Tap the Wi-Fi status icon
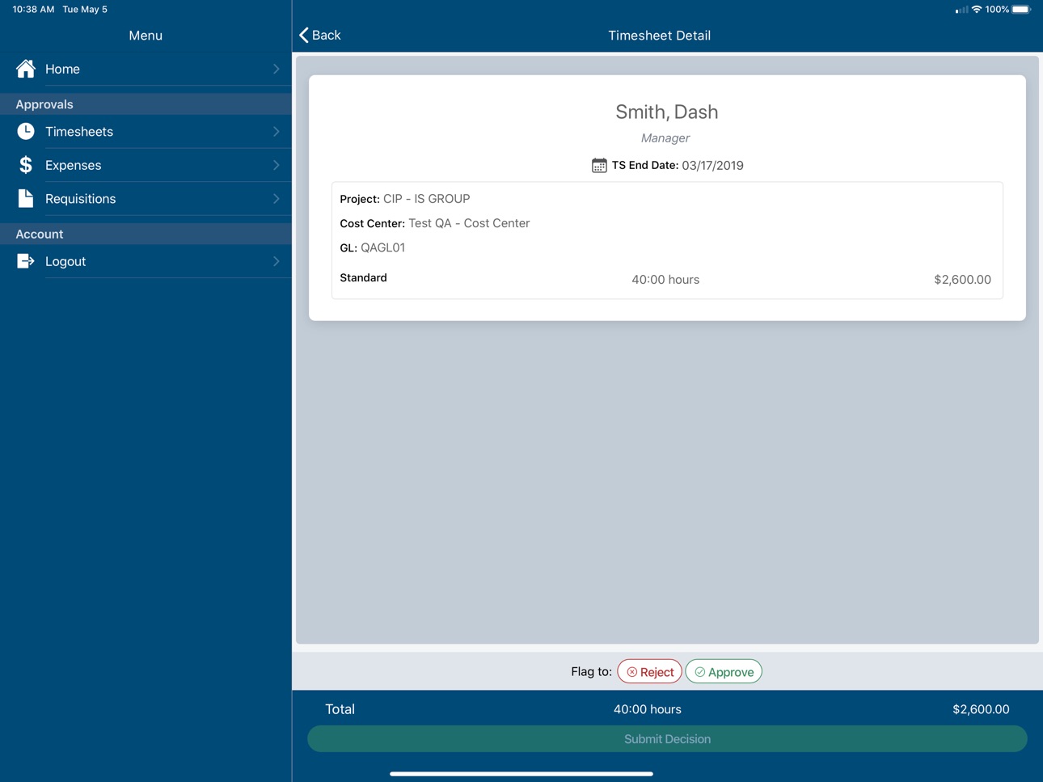This screenshot has height=782, width=1043. [x=977, y=10]
